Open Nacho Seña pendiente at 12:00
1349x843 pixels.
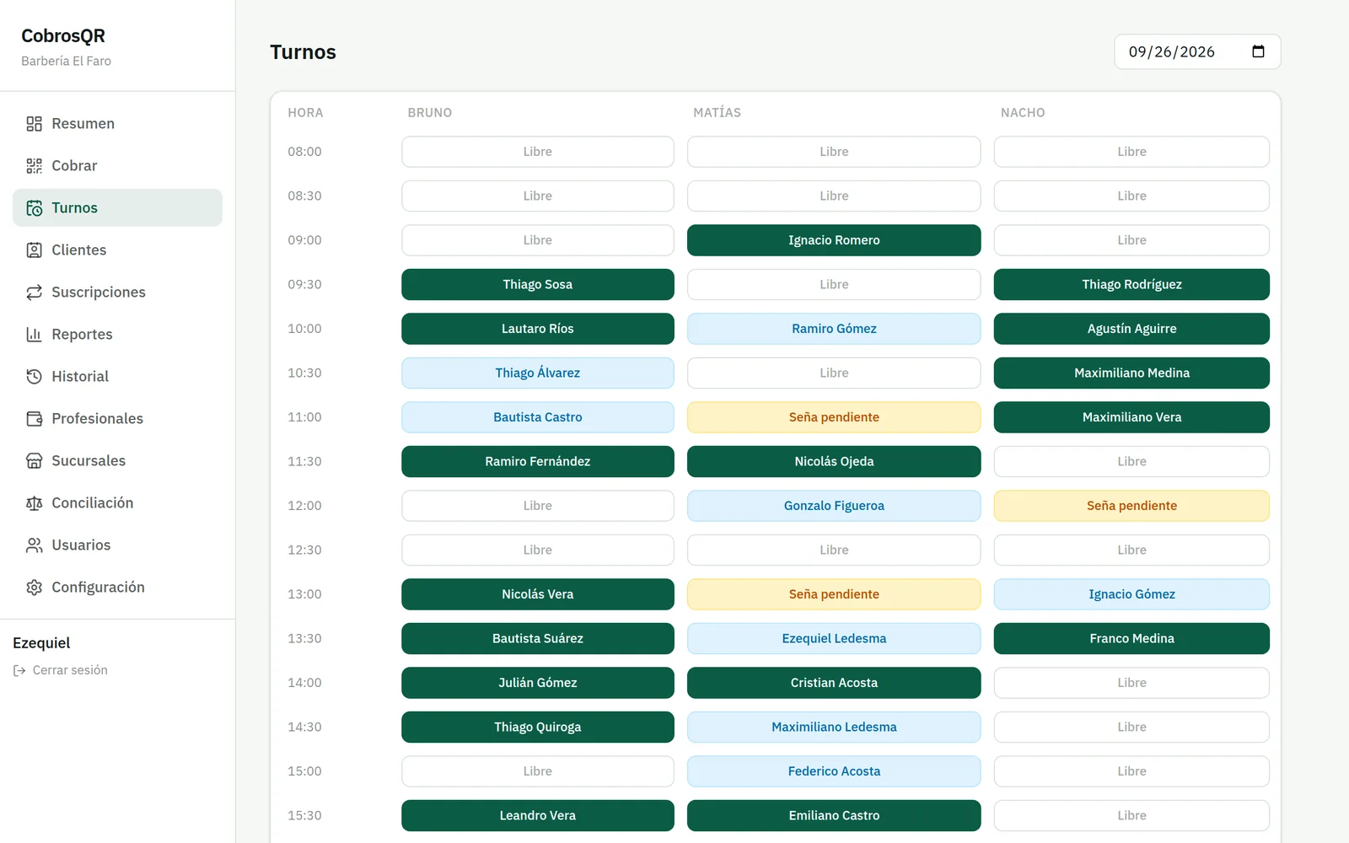tap(1131, 506)
